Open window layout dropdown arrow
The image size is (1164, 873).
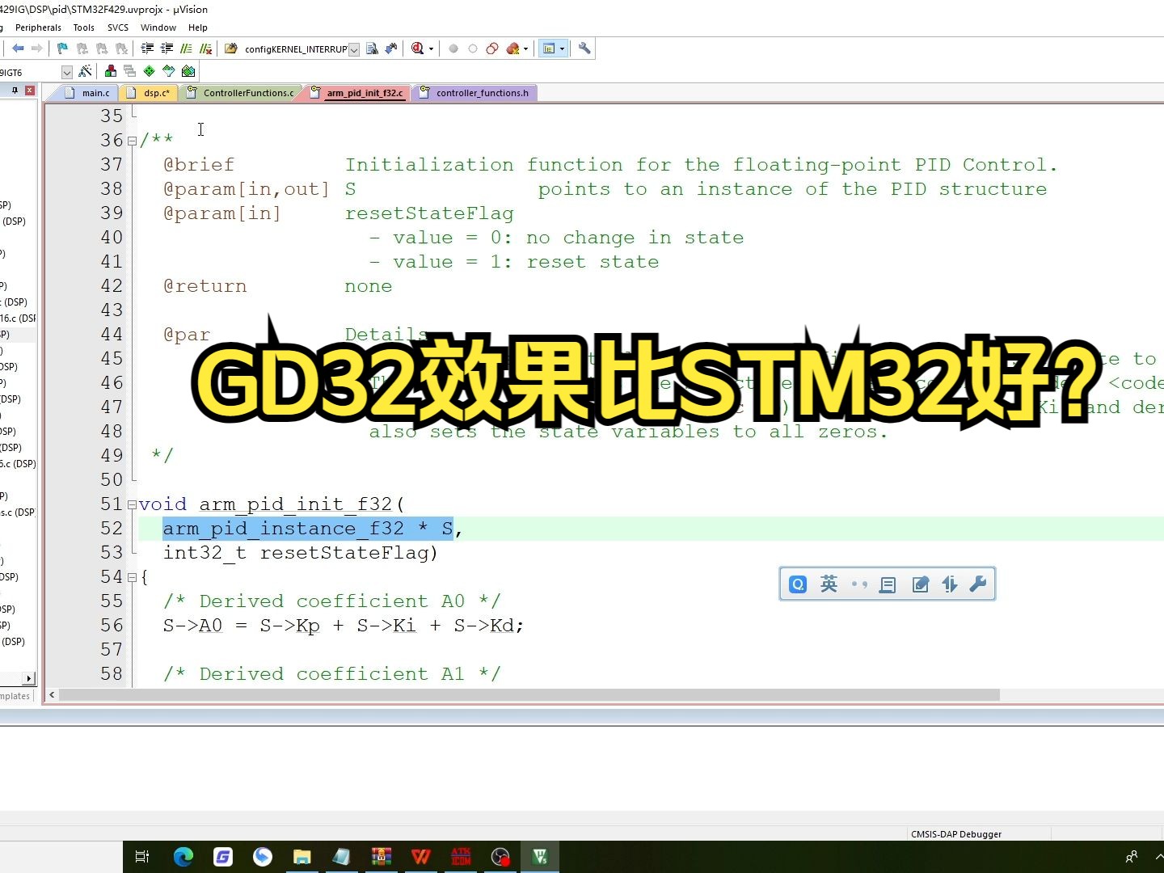click(562, 48)
